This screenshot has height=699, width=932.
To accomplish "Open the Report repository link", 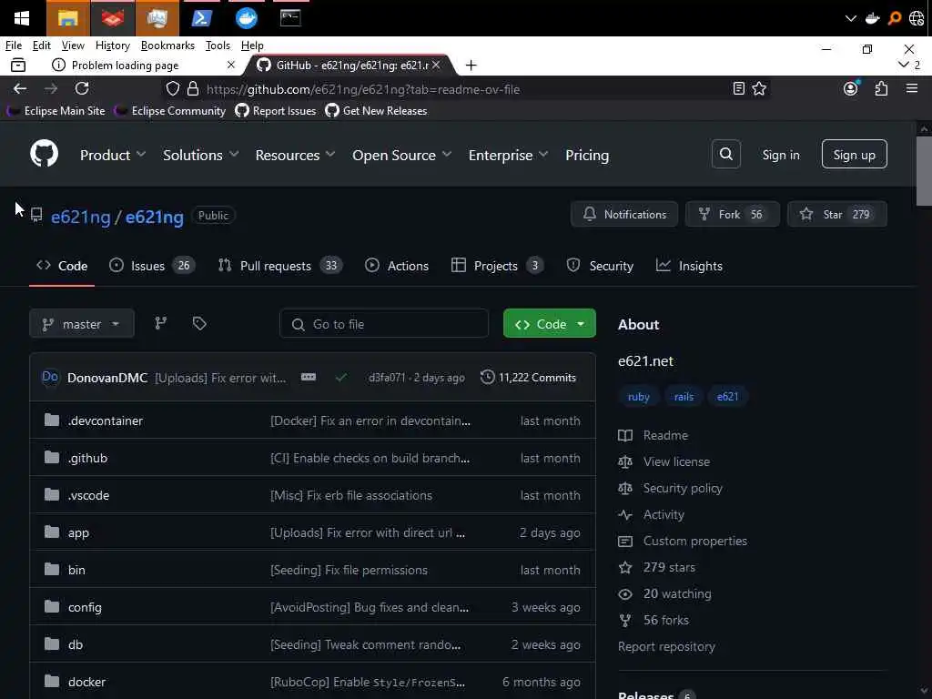I will (x=666, y=646).
